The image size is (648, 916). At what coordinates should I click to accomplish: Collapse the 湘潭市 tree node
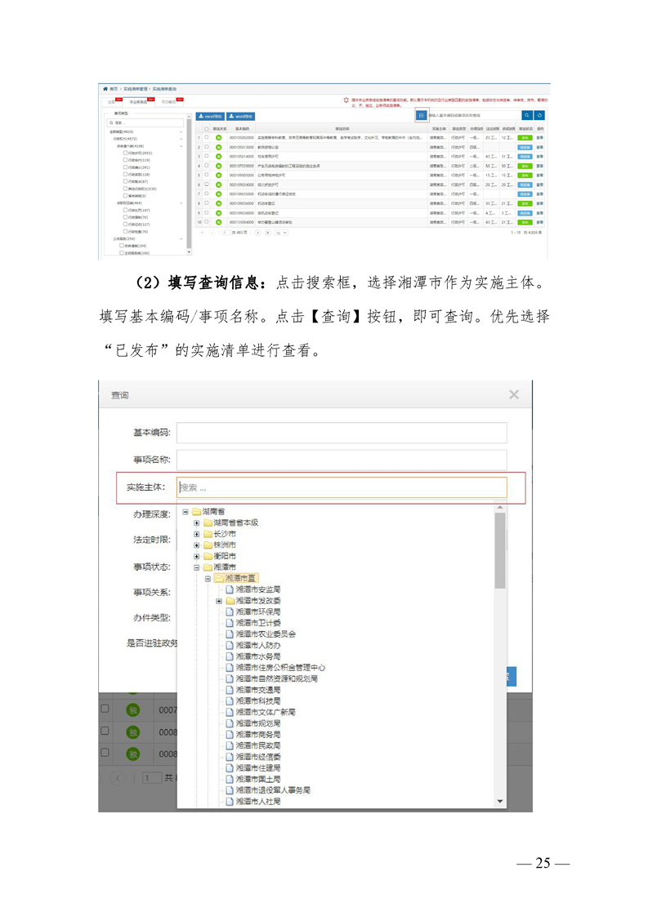tap(197, 567)
